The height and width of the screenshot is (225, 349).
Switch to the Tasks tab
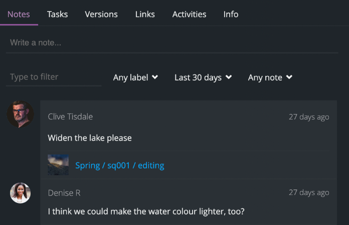(x=57, y=14)
